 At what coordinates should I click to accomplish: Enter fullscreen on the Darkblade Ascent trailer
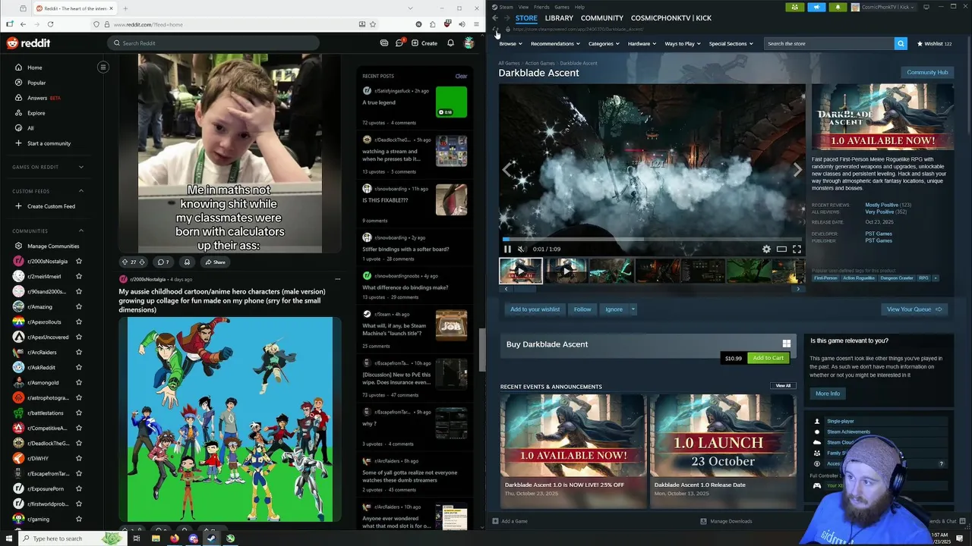(797, 249)
